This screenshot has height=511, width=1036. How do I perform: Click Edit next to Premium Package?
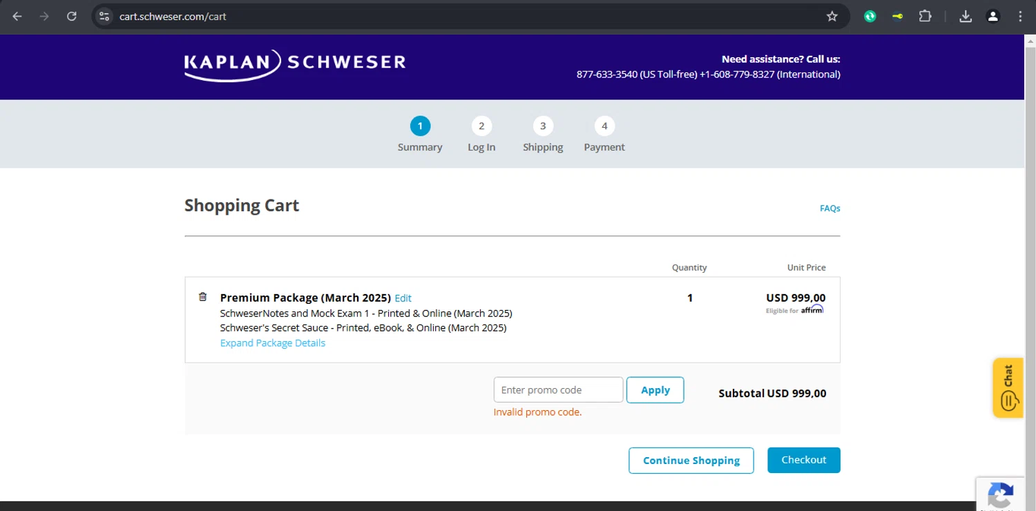pyautogui.click(x=403, y=298)
